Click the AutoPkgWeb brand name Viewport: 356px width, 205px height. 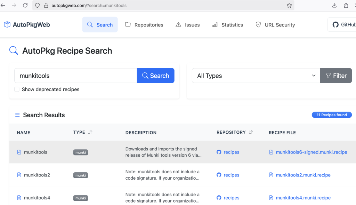(x=31, y=25)
